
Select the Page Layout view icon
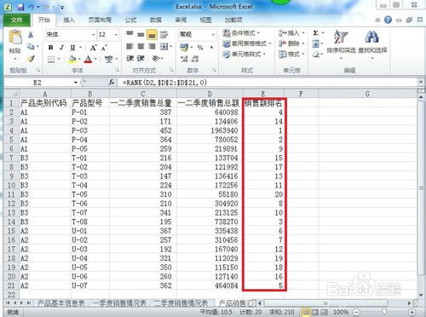315,312
